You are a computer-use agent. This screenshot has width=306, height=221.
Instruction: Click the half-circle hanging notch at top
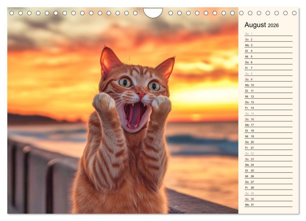[153, 12]
